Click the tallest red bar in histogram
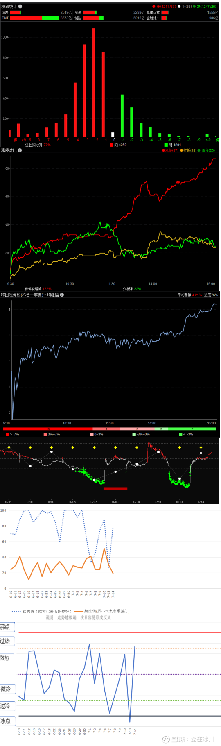The width and height of the screenshot is (221, 746). tap(94, 82)
